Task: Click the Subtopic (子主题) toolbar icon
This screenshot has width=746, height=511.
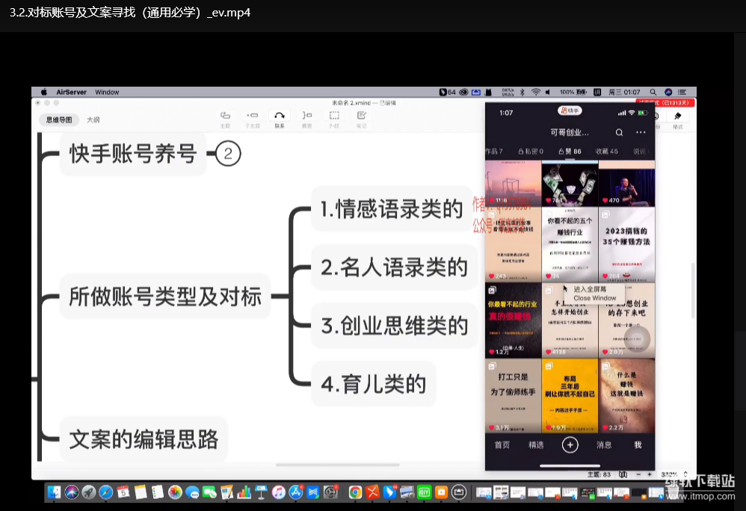Action: [x=252, y=116]
